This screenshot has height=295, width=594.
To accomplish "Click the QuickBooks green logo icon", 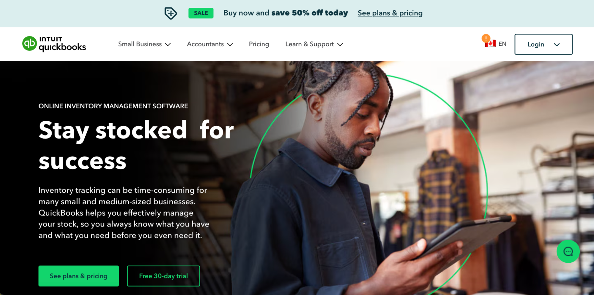I will pos(29,44).
